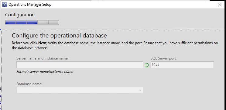Click the Server name and instance name field
The width and height of the screenshot is (226, 110).
pos(80,65)
